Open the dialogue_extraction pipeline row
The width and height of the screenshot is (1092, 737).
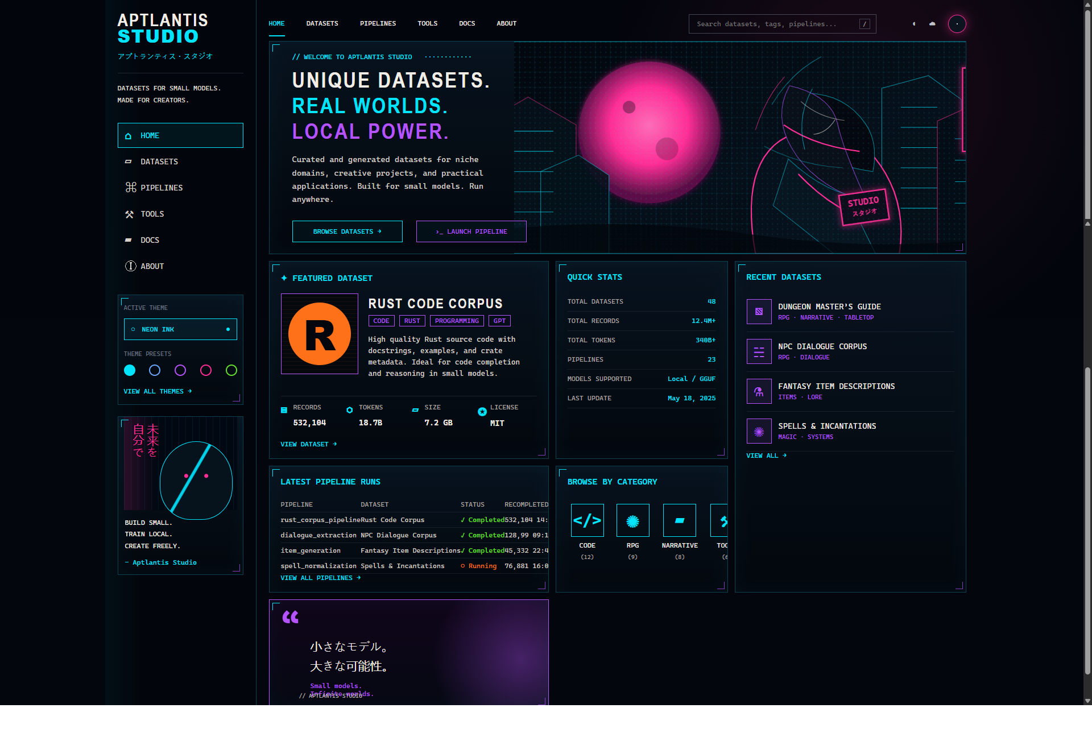pyautogui.click(x=414, y=536)
